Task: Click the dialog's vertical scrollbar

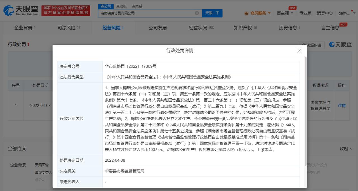Action: [305, 112]
